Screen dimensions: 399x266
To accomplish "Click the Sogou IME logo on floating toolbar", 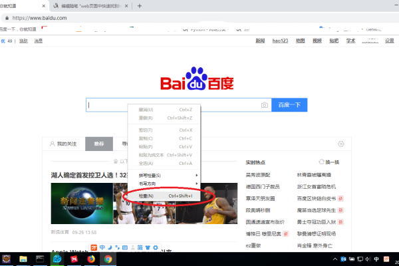I will tap(94, 247).
